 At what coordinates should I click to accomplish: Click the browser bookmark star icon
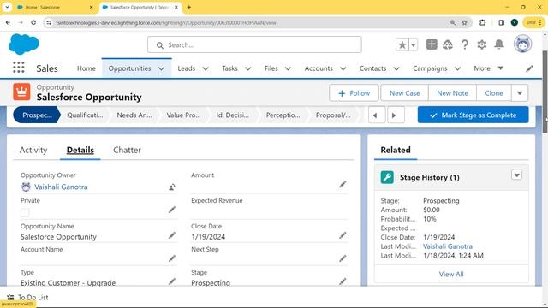[464, 23]
